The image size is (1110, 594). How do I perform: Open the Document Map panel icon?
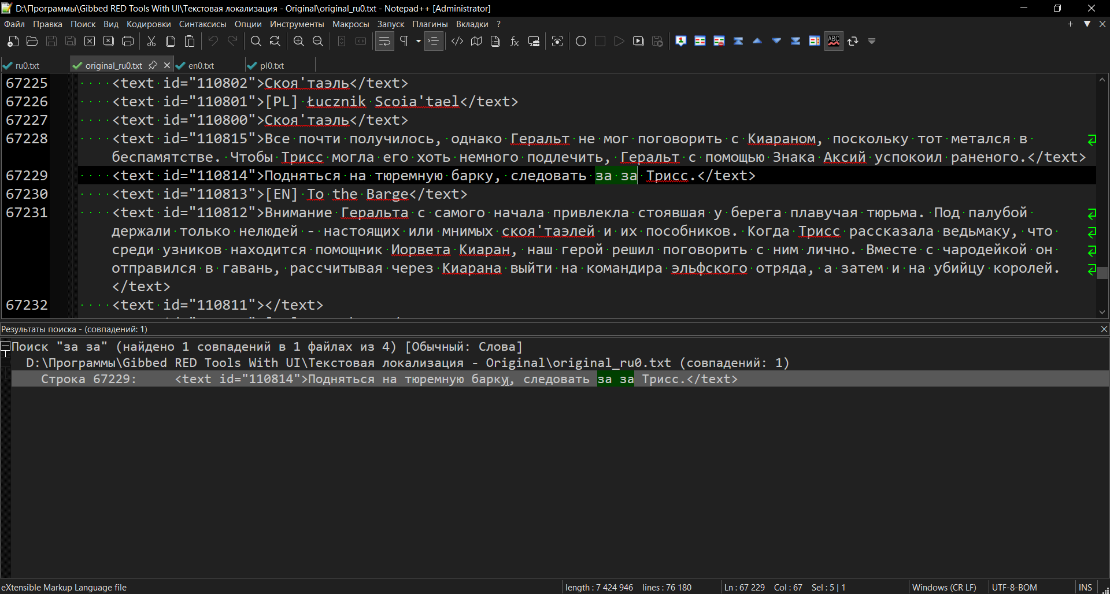476,41
